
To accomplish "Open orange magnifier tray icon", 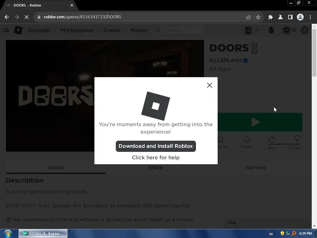I will tap(294, 234).
